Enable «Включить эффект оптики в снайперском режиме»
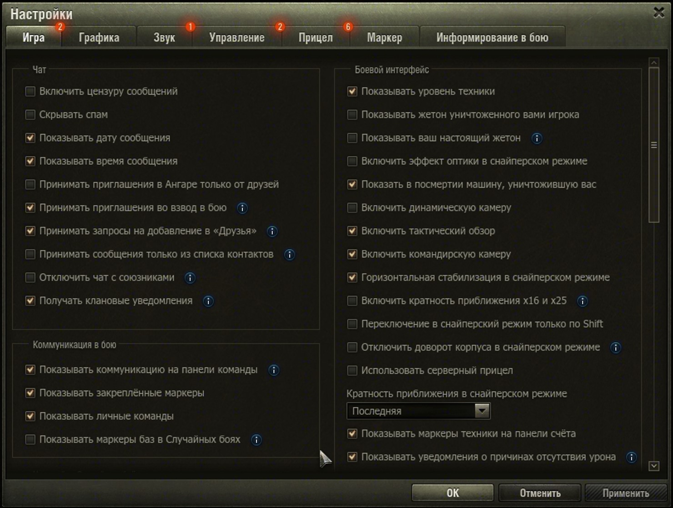 point(352,161)
